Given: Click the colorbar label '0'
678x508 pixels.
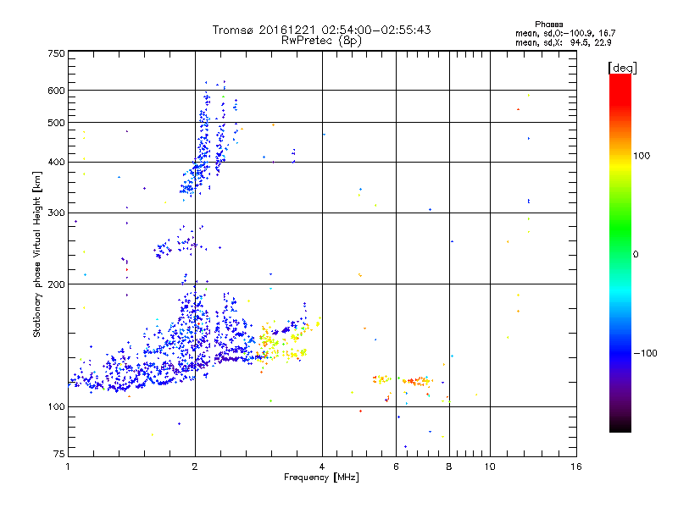Looking at the screenshot, I should point(636,255).
